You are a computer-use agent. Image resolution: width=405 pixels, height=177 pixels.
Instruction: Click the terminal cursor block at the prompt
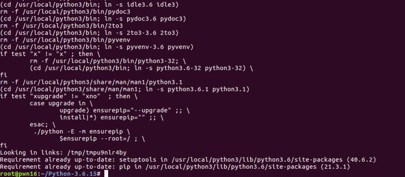(106, 174)
